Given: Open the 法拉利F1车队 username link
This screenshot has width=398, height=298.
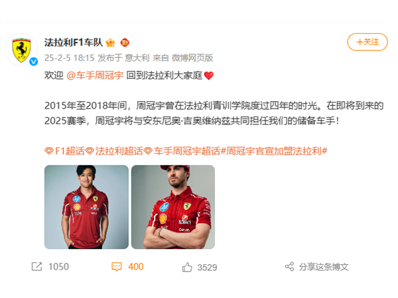Looking at the screenshot, I should 74,42.
